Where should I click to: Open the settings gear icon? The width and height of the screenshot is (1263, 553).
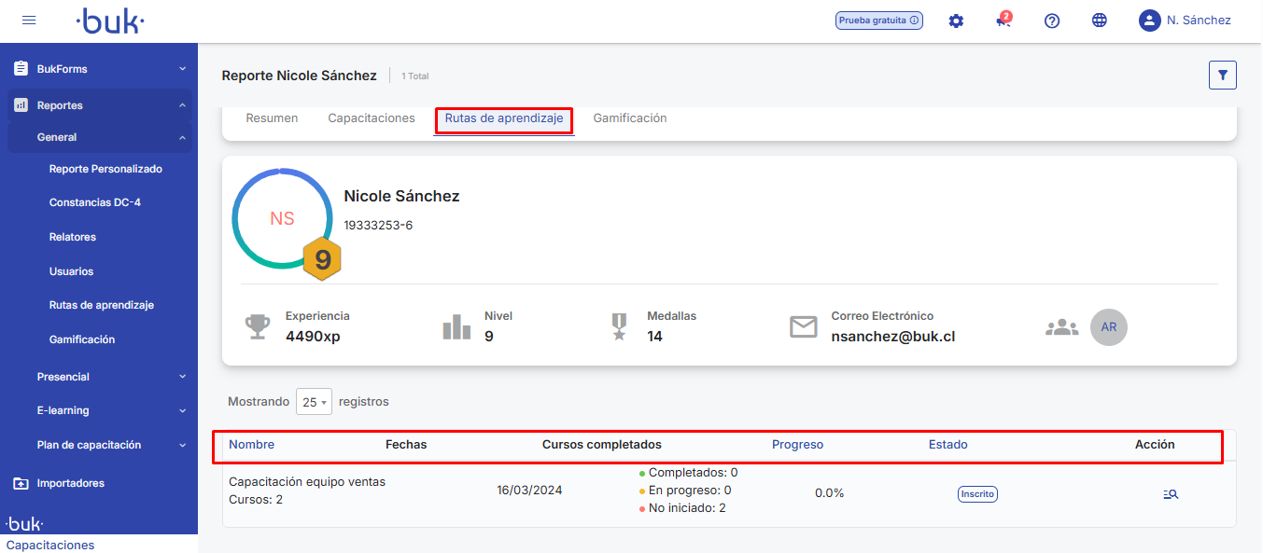coord(956,21)
